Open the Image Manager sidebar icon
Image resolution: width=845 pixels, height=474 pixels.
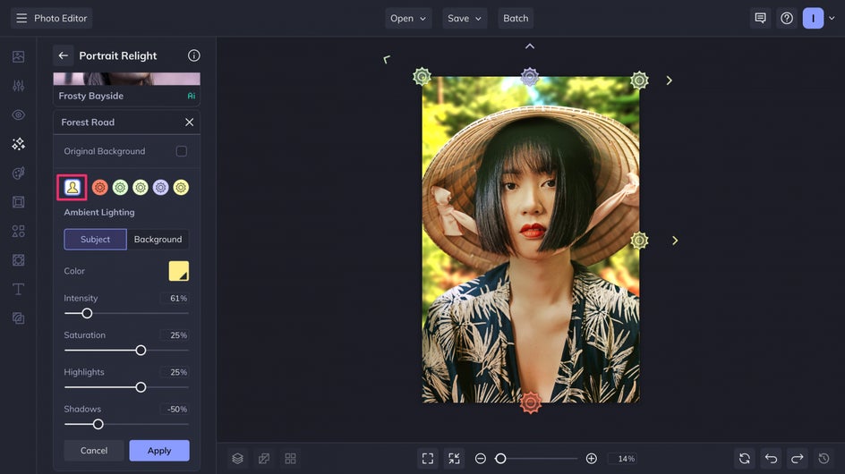click(x=18, y=56)
